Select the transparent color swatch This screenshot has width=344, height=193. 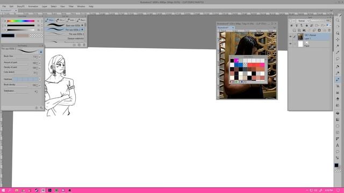37,35
